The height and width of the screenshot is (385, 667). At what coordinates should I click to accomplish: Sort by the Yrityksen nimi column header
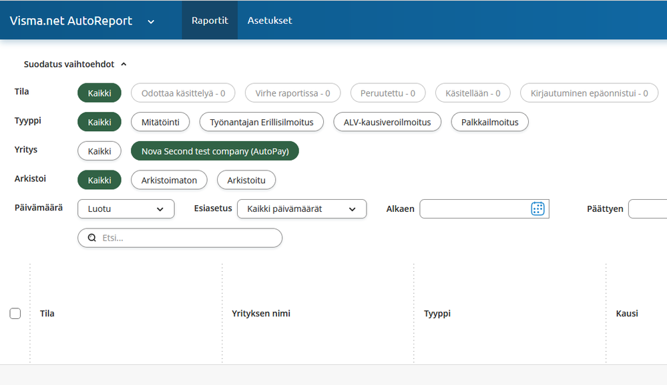pos(261,313)
